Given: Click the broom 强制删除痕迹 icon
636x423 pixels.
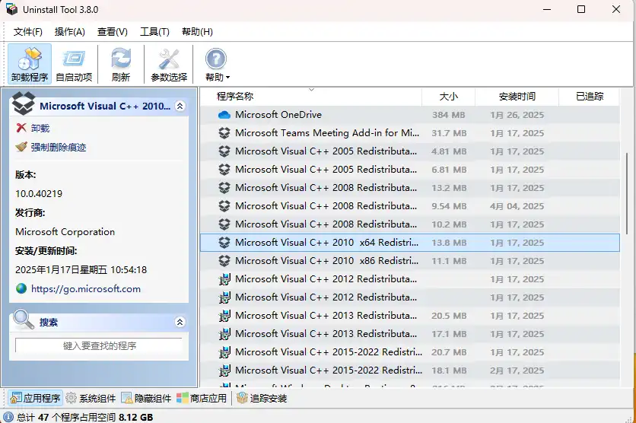Looking at the screenshot, I should [x=21, y=147].
